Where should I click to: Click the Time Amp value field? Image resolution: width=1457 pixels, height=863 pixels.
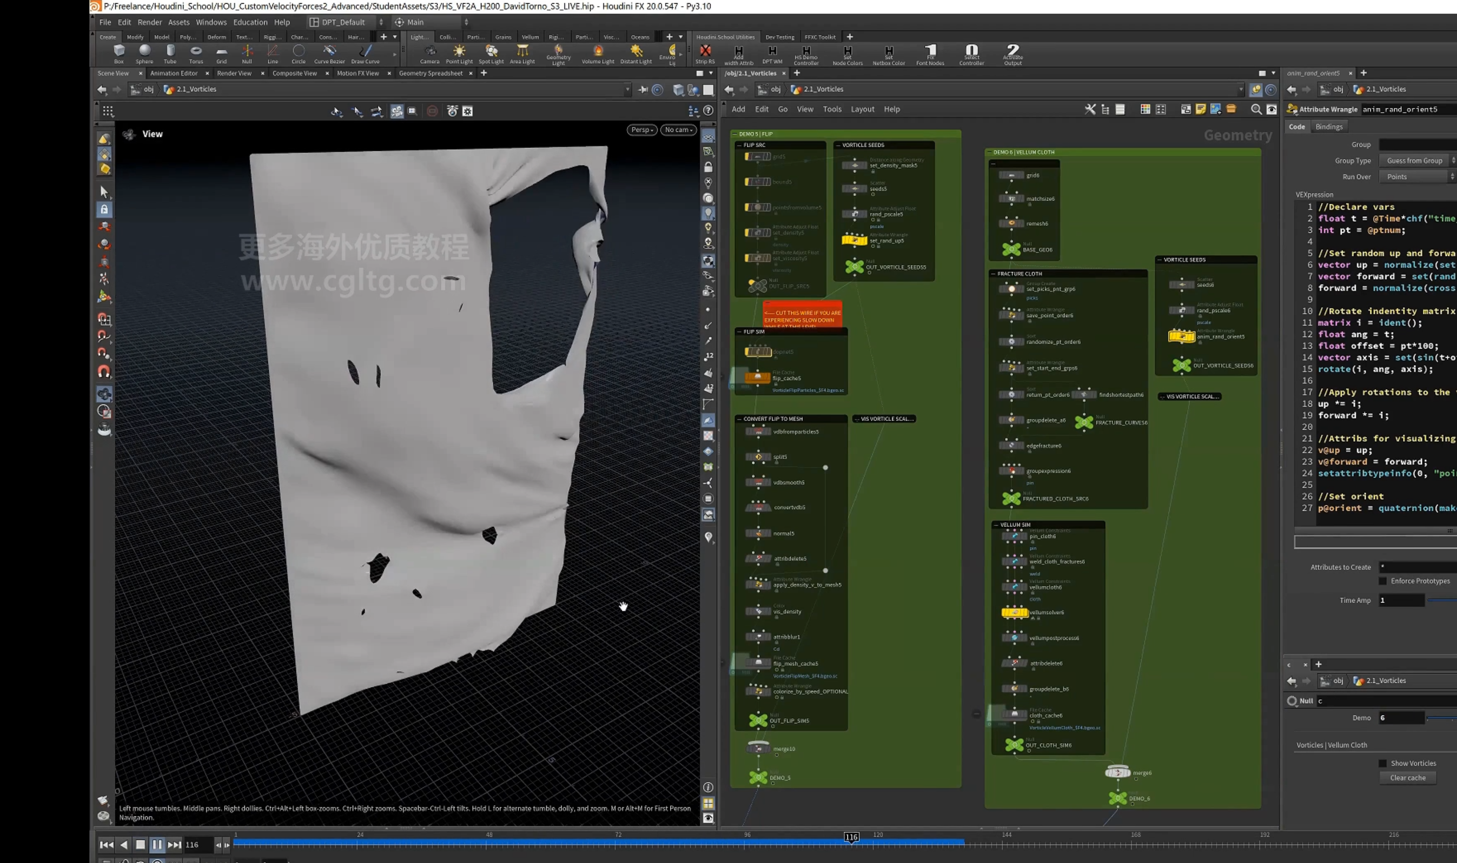pos(1401,600)
